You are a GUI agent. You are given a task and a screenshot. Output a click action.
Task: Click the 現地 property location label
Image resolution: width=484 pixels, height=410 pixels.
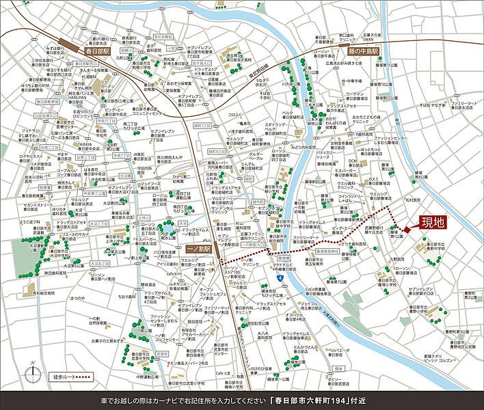pyautogui.click(x=433, y=221)
